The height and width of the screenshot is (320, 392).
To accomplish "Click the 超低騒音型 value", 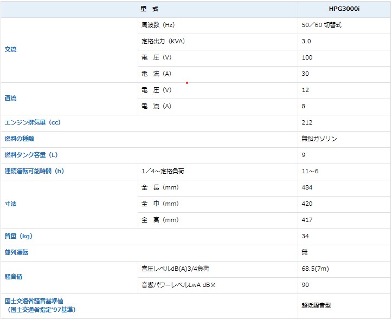I will [316, 305].
